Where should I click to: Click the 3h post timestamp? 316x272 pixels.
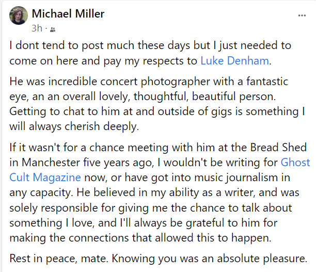tap(37, 28)
